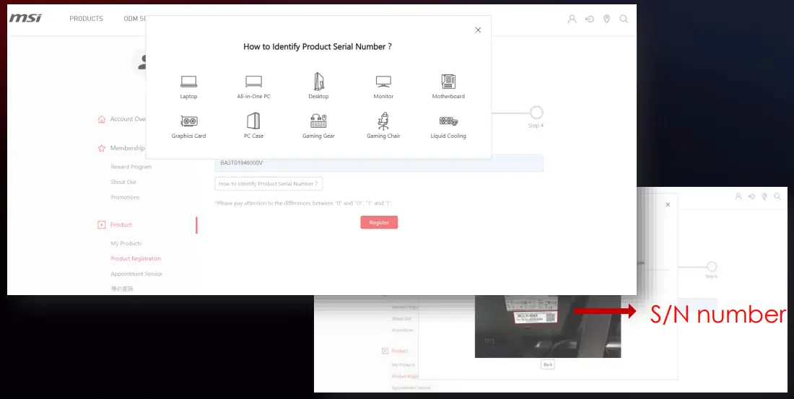Open Reward Program in the sidebar
The height and width of the screenshot is (399, 794).
(131, 167)
